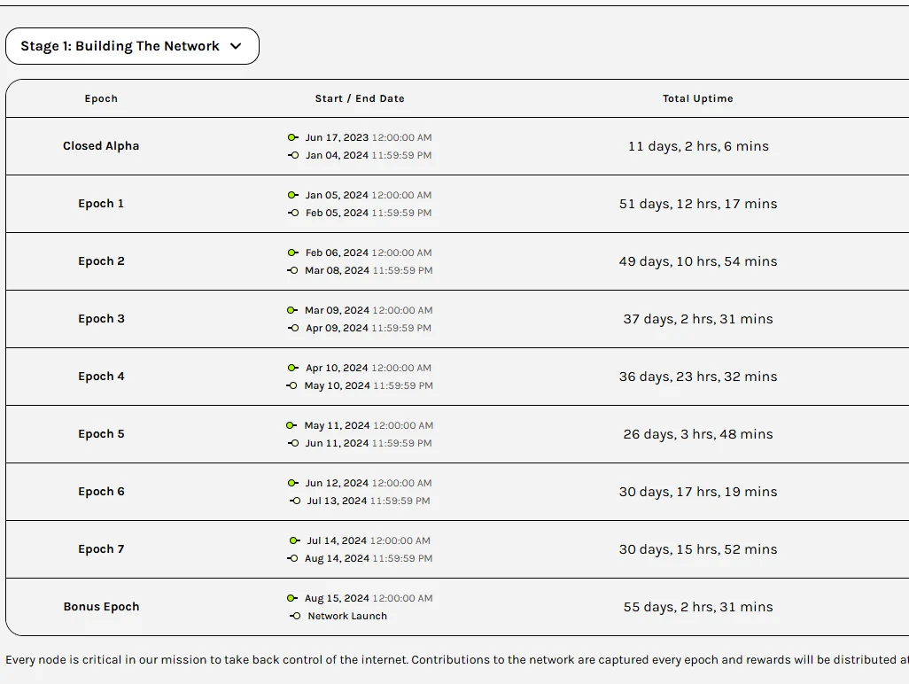Click the Aug 15, 2024 start date
Screen dimensions: 909x684
click(x=337, y=598)
